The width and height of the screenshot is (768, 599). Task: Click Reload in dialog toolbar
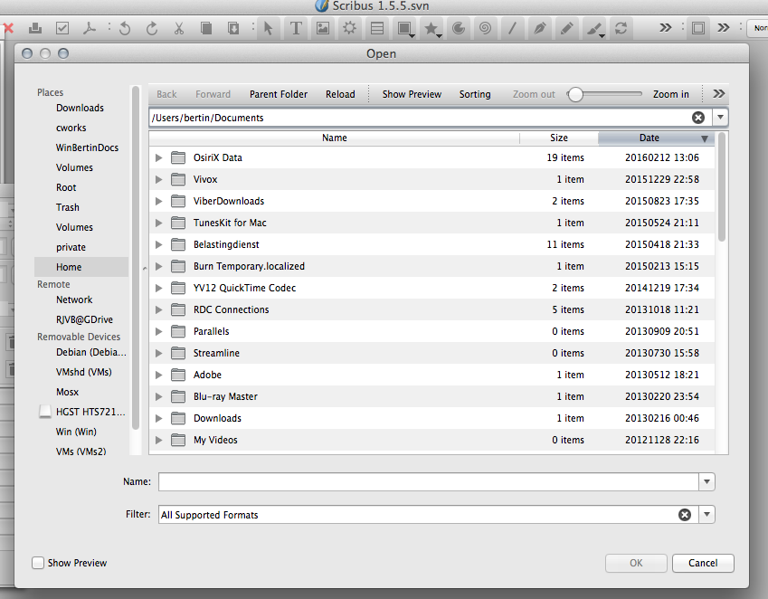[340, 94]
